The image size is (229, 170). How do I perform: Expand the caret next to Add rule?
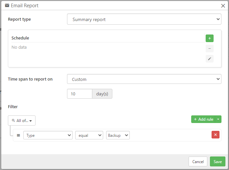pos(218,119)
